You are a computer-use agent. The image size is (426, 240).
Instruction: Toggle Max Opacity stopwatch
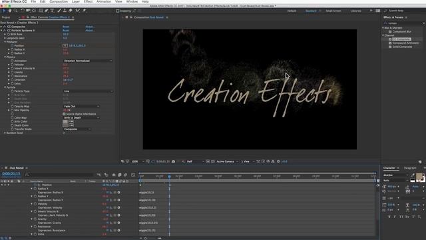point(12,110)
